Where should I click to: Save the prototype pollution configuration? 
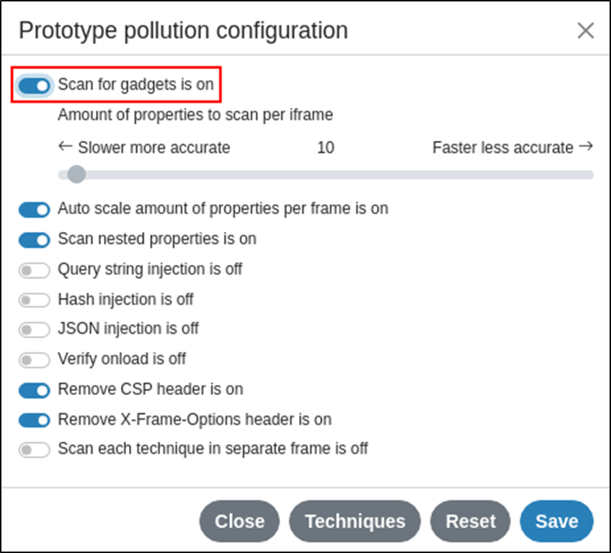[556, 521]
